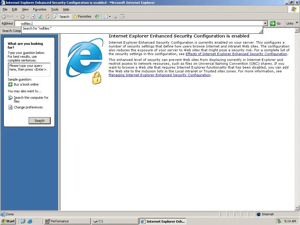Open the File menu
Viewport: 300px width, 225px height.
(5, 9)
